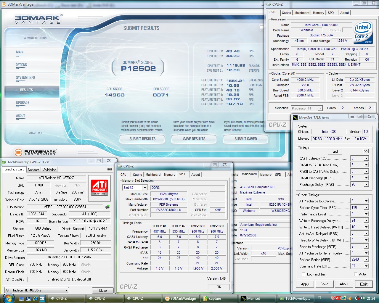Viewport: 379px width, 303px height.
Task: Click the Close button in GPU-Z
Action: pyautogui.click(x=103, y=291)
